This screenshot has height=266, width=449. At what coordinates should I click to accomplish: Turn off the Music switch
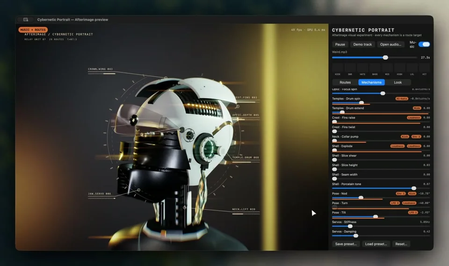(424, 44)
